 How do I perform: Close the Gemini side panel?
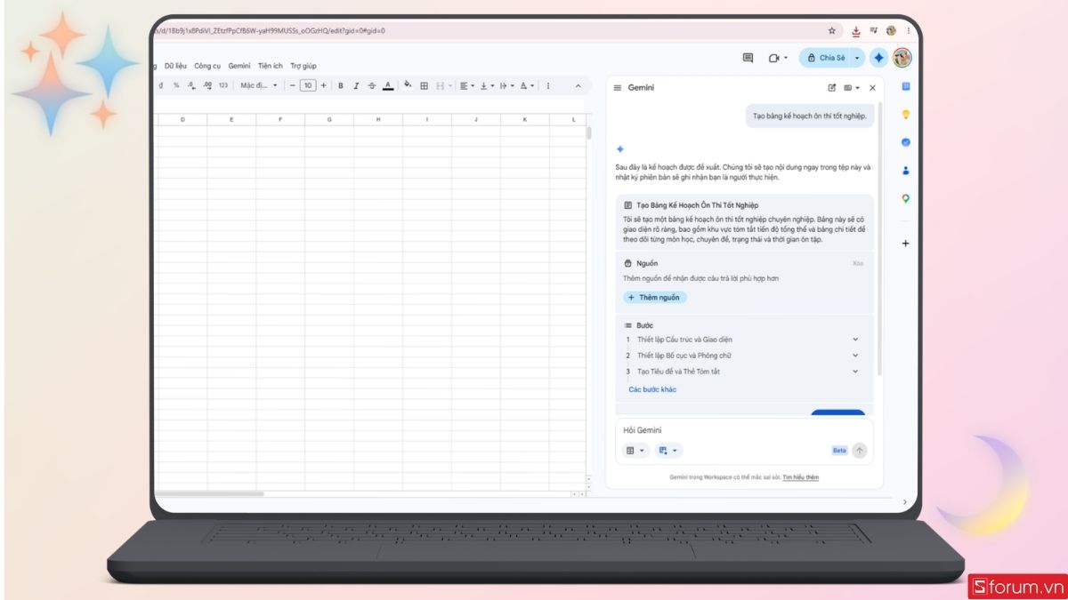coord(872,88)
